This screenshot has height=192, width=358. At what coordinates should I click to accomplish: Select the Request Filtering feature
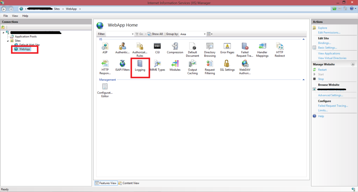click(x=209, y=66)
